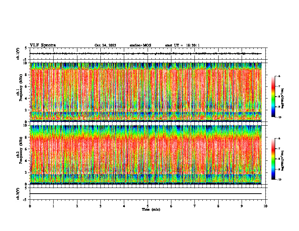Click the "-8" tick on ch.1 colorbar
The height and width of the screenshot is (231, 299).
click(x=279, y=97)
